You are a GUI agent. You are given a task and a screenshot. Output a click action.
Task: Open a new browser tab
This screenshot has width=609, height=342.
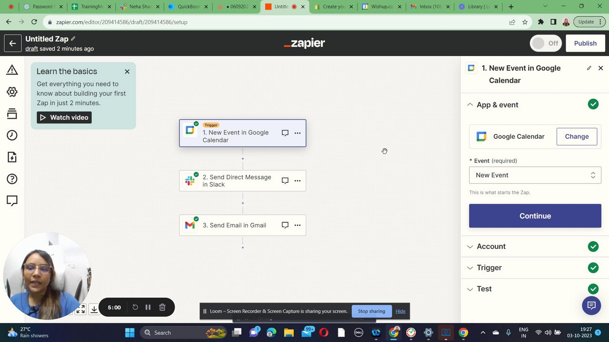(x=511, y=7)
